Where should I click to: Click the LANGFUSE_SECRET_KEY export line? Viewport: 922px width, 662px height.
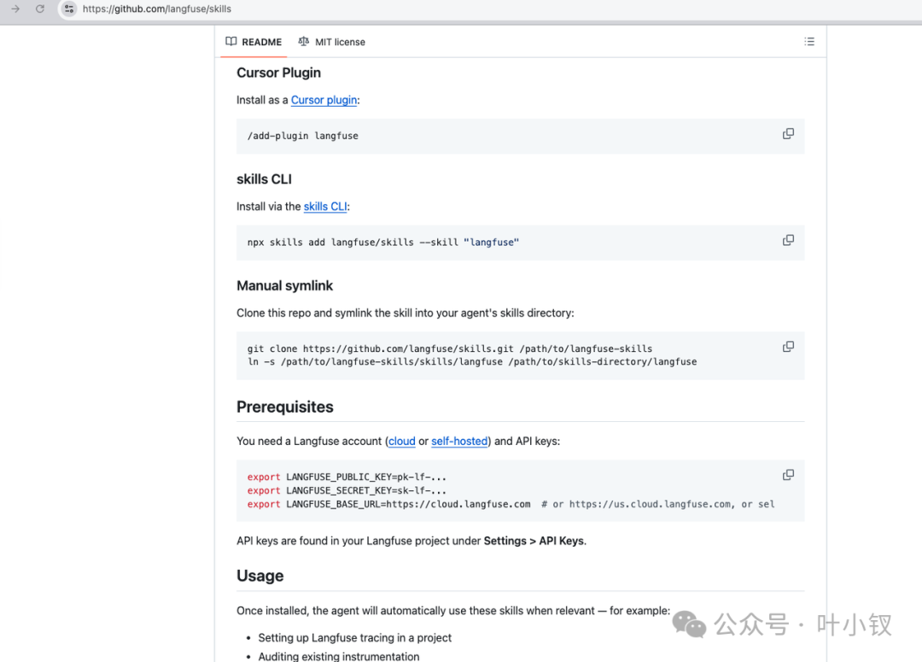pyautogui.click(x=347, y=491)
